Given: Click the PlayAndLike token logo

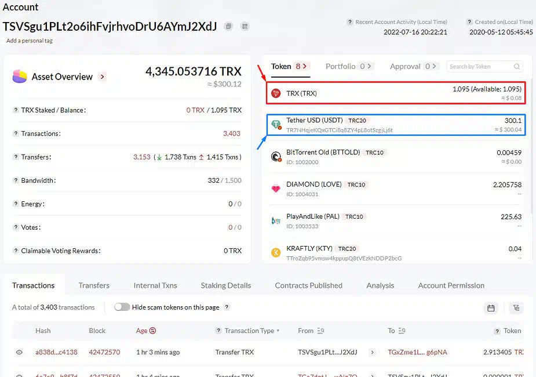Looking at the screenshot, I should pos(276,221).
